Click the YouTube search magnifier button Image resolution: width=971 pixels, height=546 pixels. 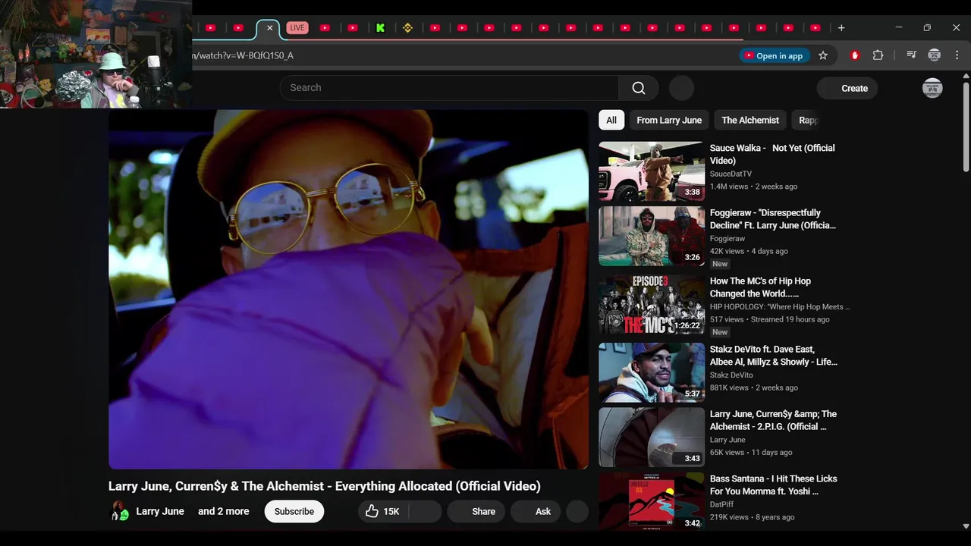point(638,88)
